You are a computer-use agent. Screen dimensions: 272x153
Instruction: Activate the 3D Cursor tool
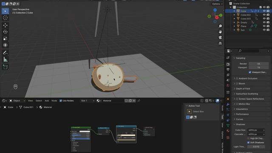pyautogui.click(x=5, y=18)
